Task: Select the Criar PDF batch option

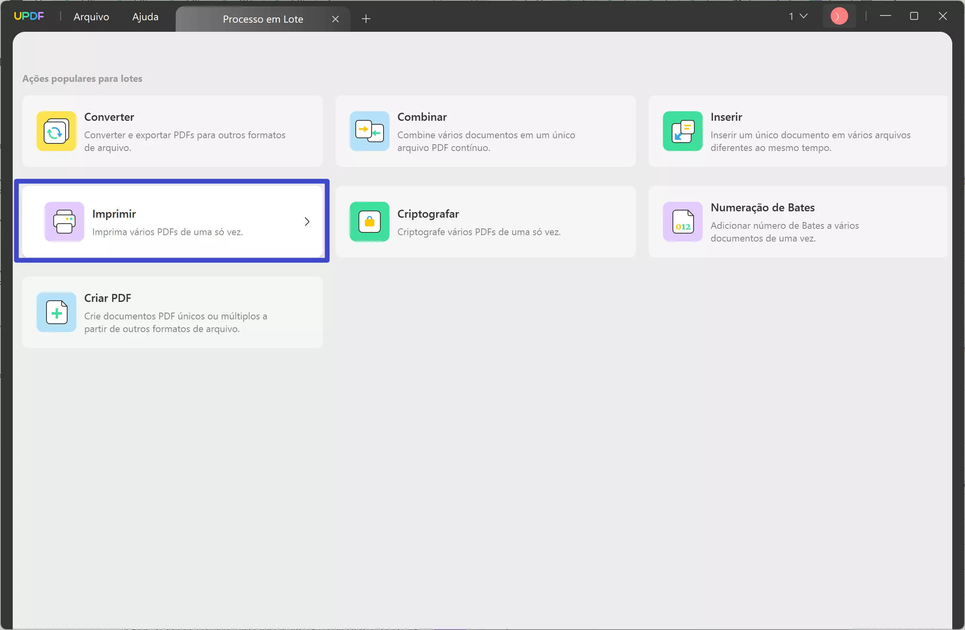Action: (172, 311)
